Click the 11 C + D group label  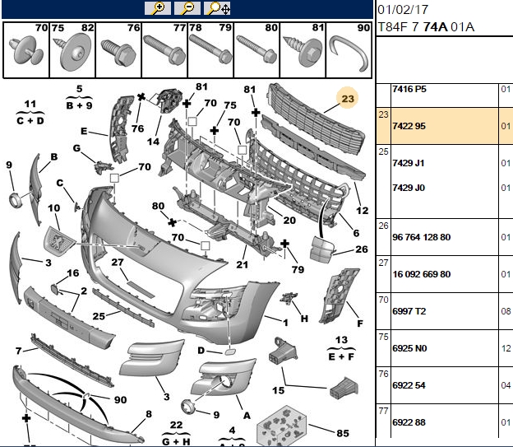(30, 113)
